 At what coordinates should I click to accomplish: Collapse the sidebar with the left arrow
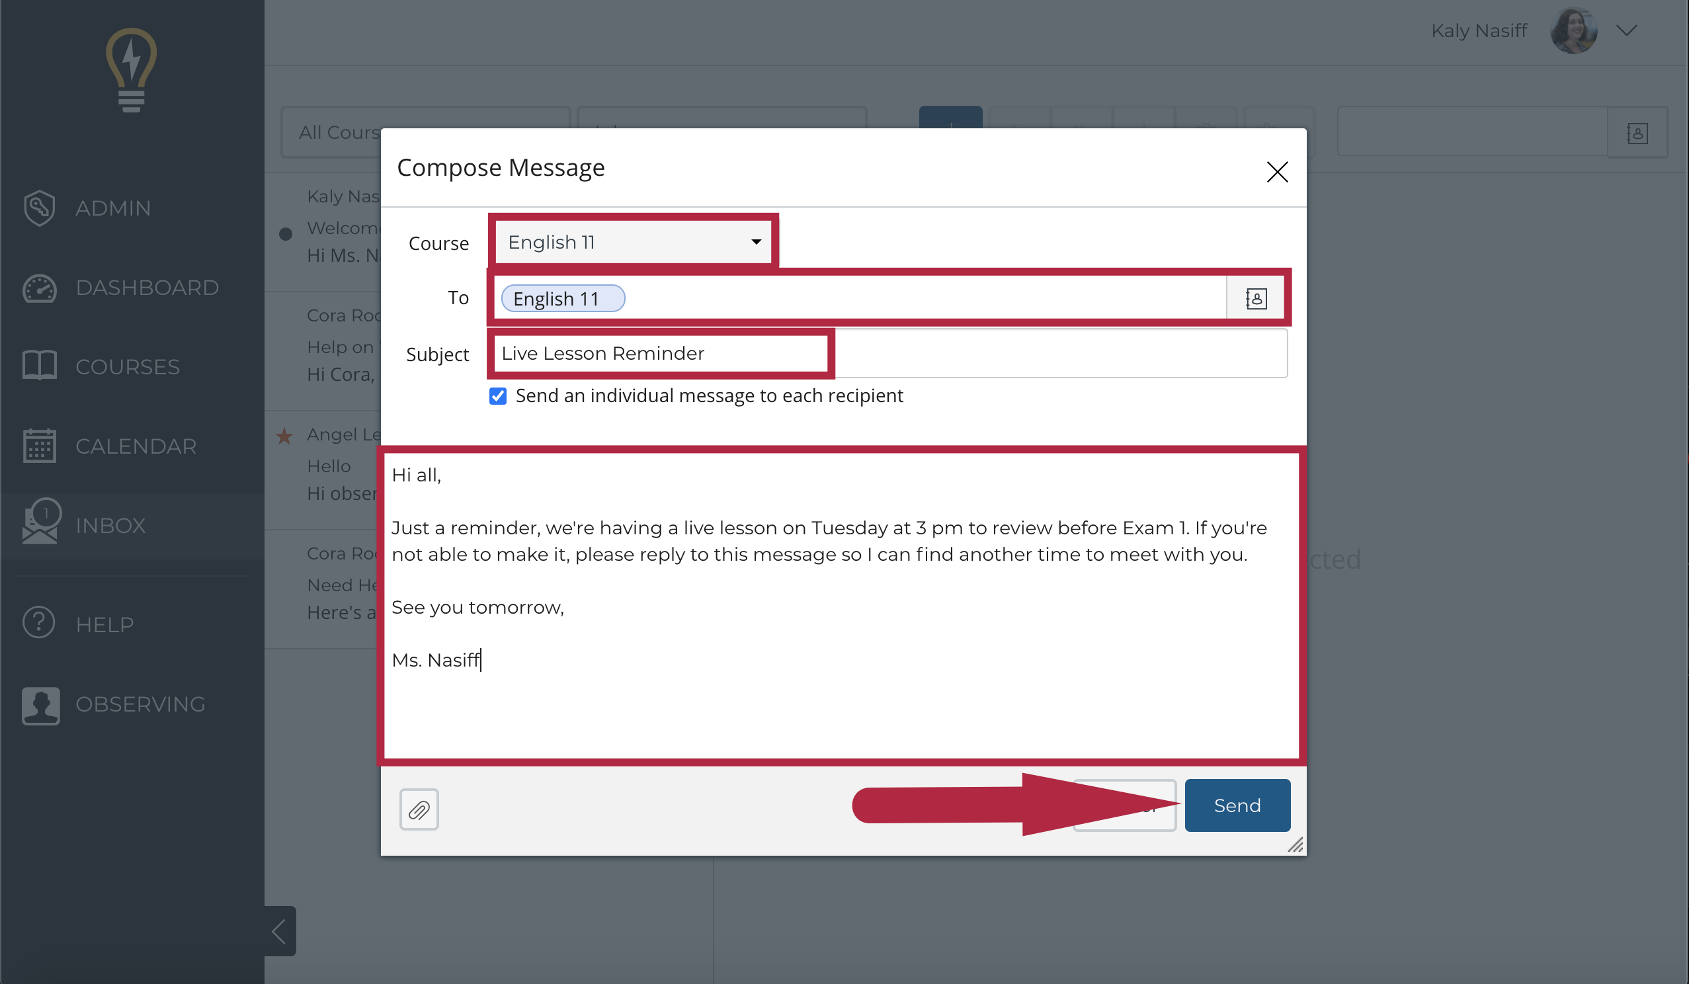pyautogui.click(x=280, y=931)
